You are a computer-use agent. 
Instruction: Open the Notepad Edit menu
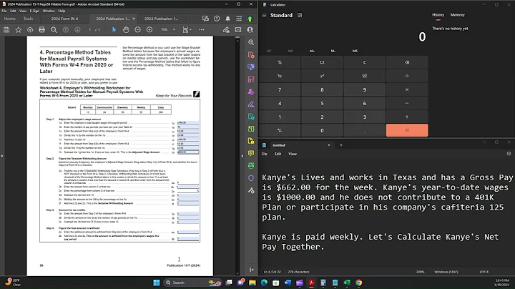tap(278, 154)
